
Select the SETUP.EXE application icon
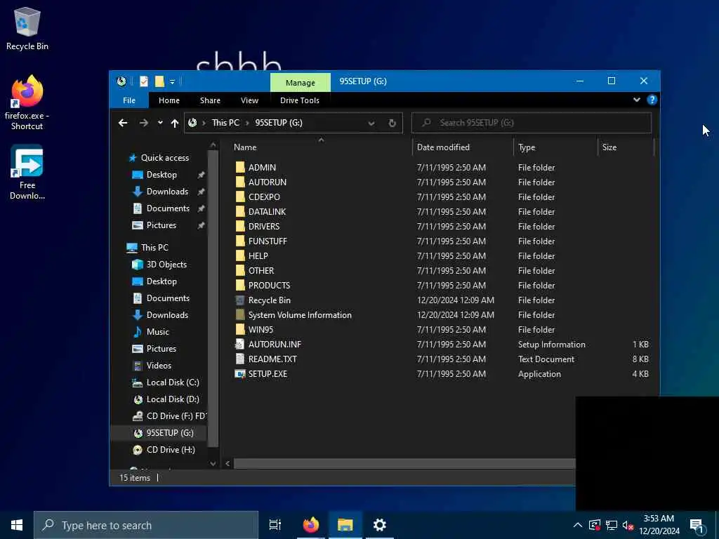(x=240, y=373)
